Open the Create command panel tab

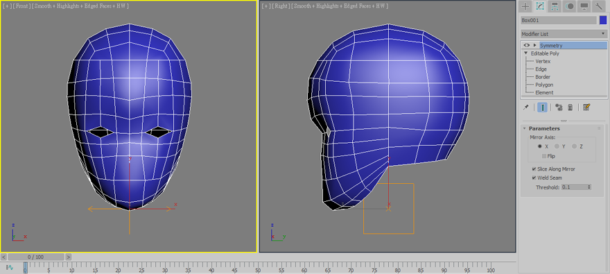525,6
